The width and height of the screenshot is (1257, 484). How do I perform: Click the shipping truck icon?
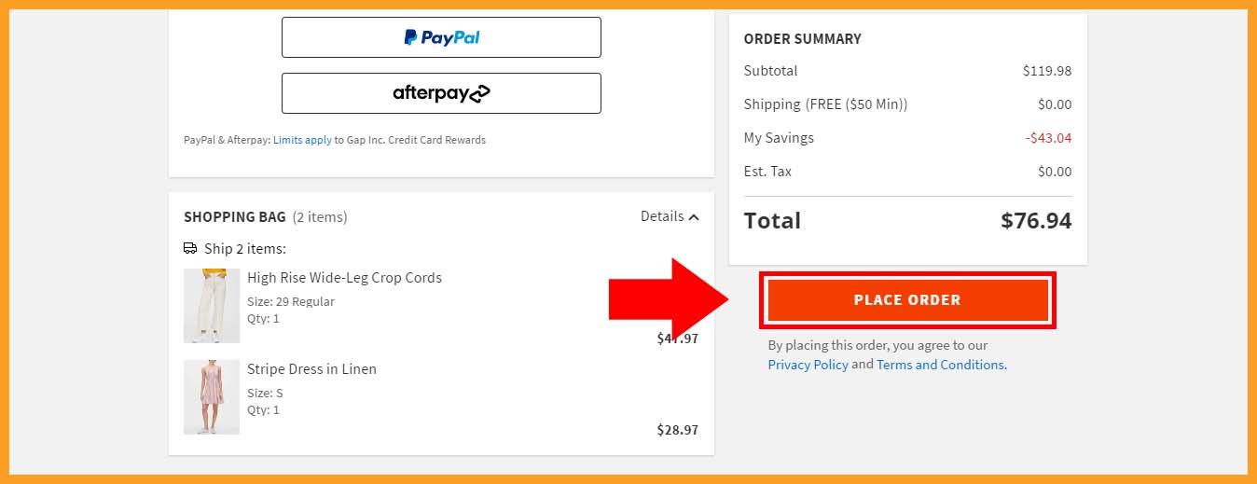[190, 249]
